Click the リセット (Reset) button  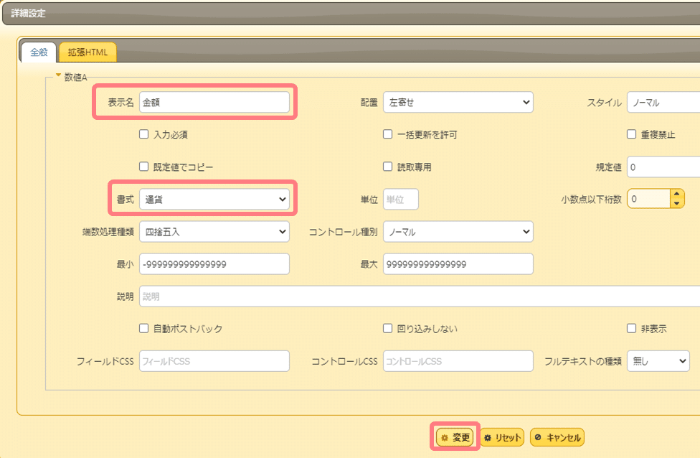coord(502,437)
